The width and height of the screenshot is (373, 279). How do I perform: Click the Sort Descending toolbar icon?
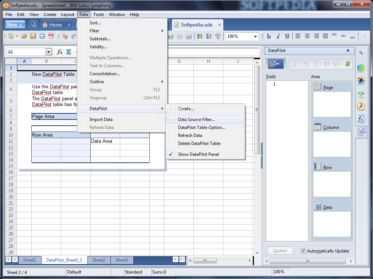click(x=209, y=36)
